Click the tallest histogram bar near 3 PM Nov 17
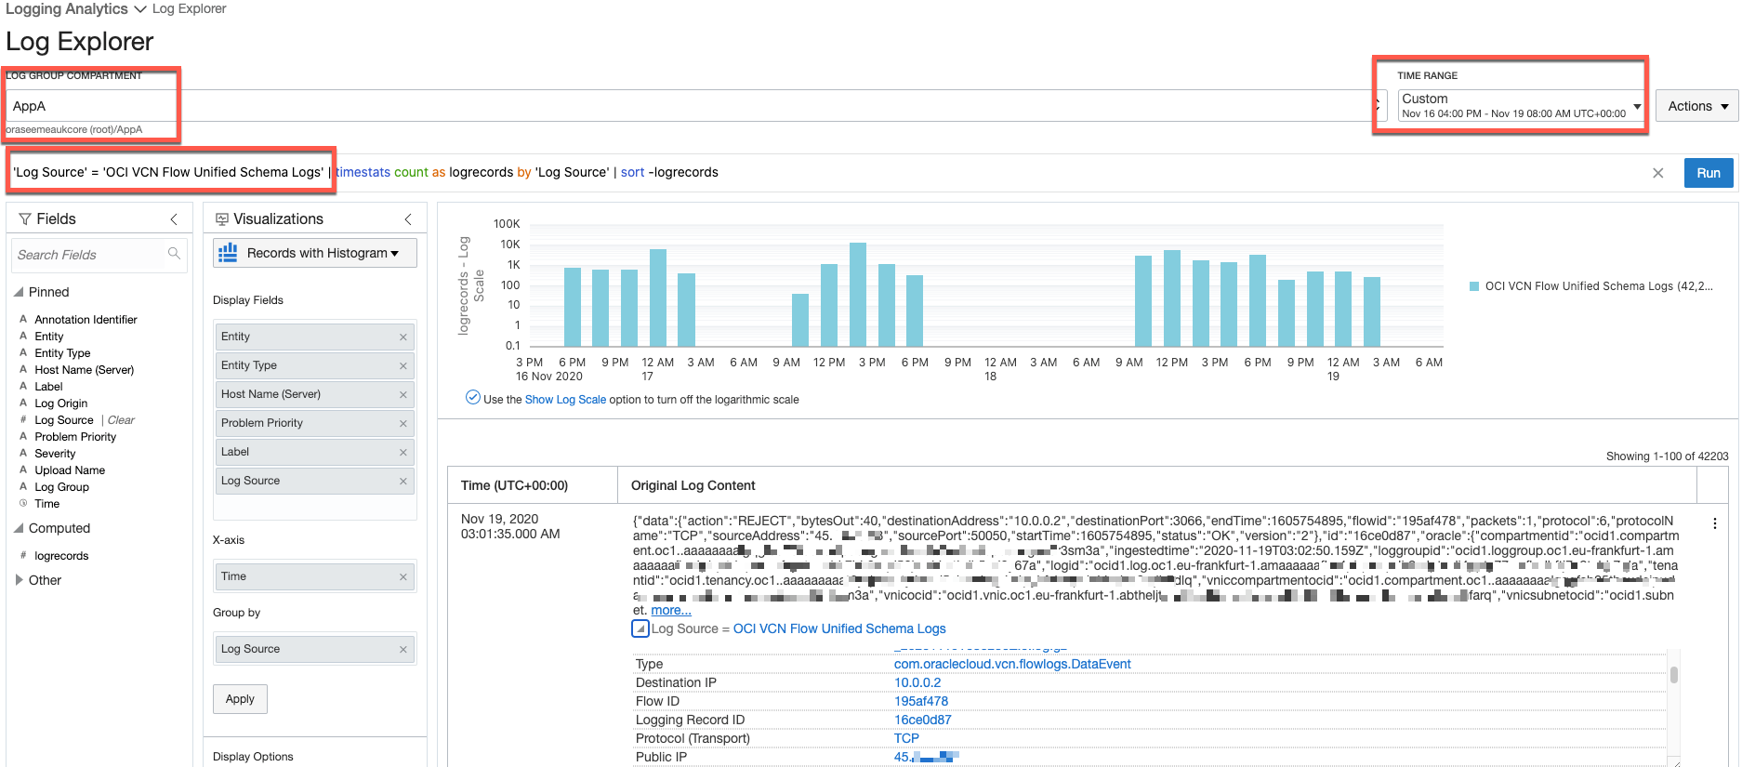 click(x=858, y=295)
